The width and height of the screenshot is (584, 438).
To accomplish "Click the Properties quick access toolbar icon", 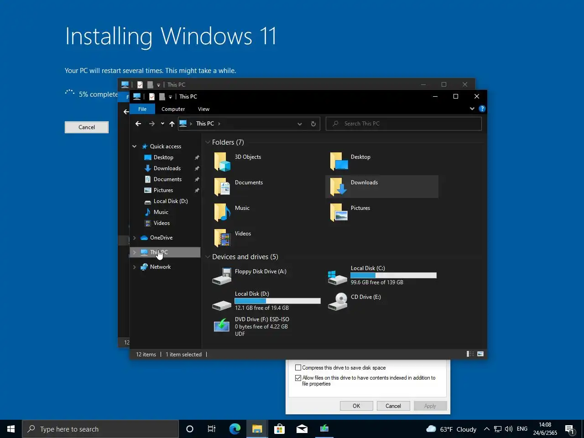I will 151,97.
